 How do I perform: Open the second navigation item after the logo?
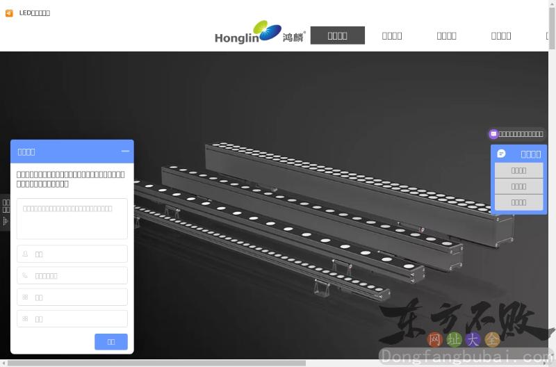tap(392, 35)
